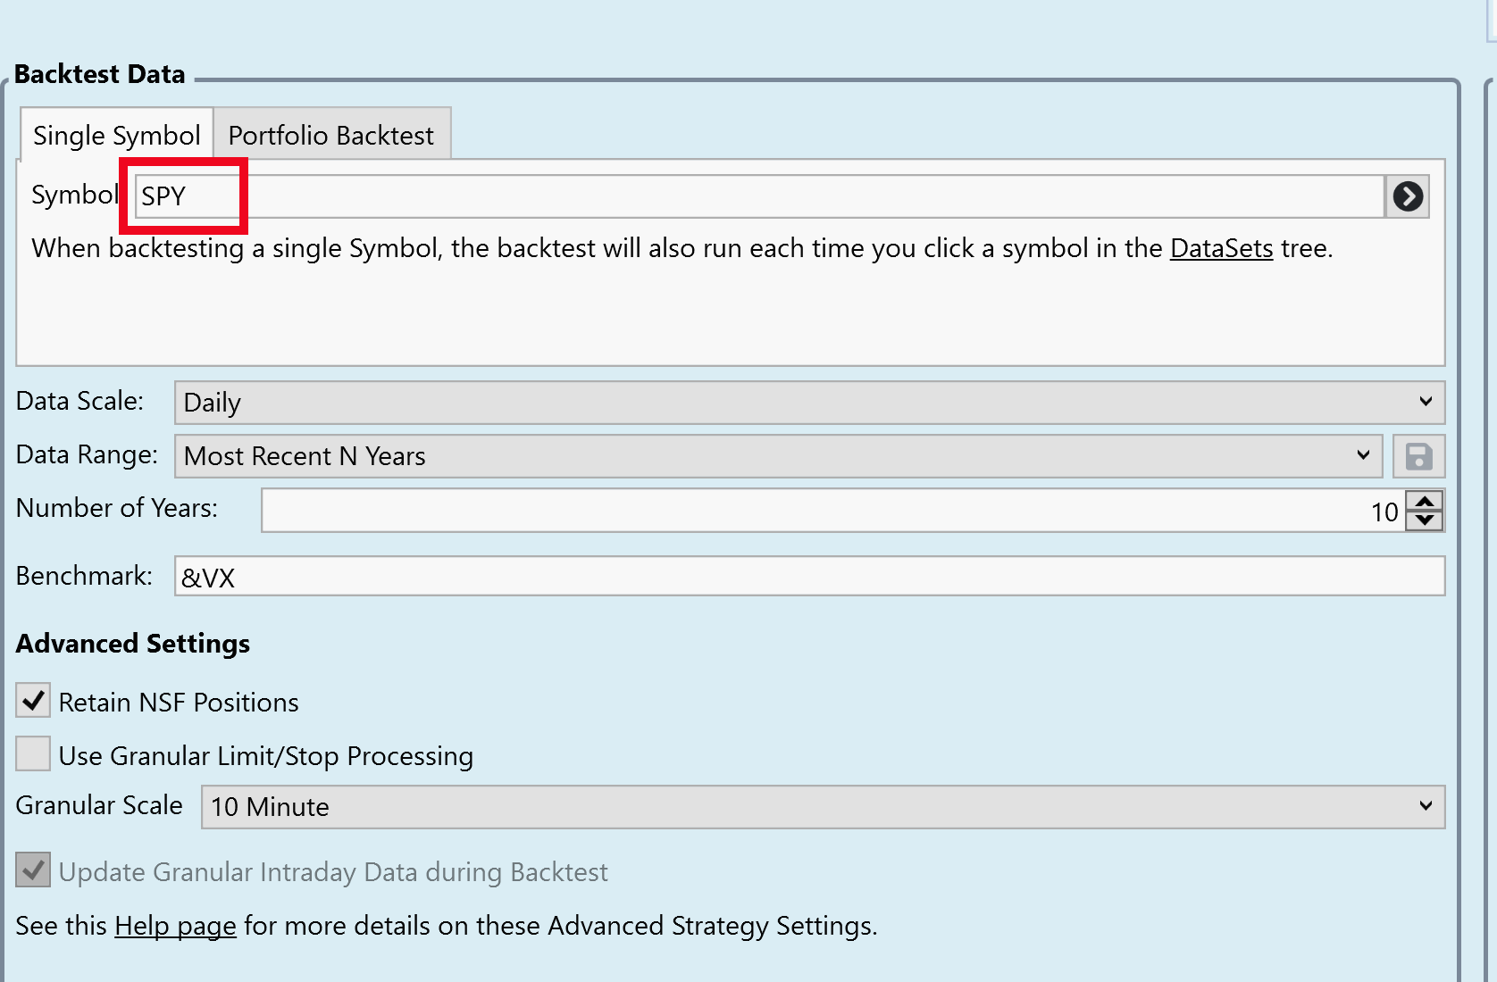Click the save data range disk icon
1497x982 pixels.
[1418, 457]
